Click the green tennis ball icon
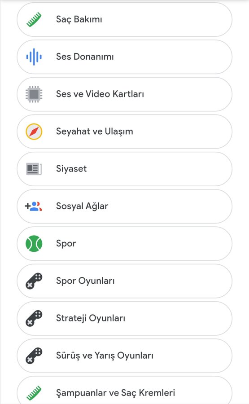Viewport: 249px width, 404px height. point(34,244)
